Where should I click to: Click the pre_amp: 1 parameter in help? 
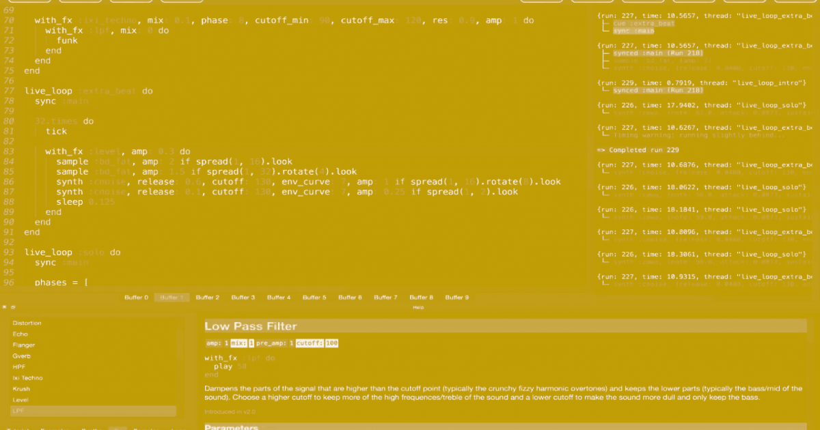click(275, 343)
